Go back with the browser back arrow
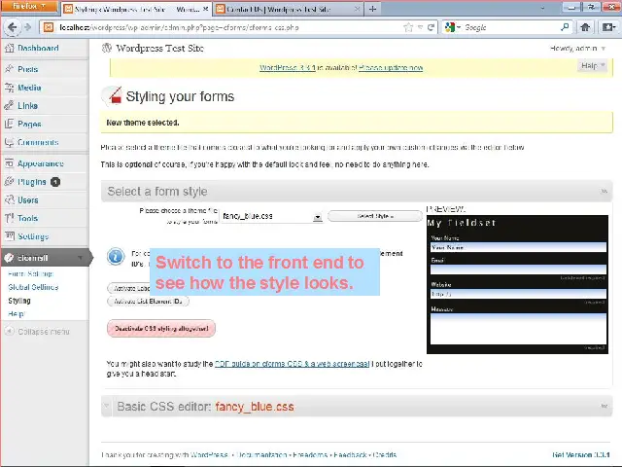Image resolution: width=622 pixels, height=467 pixels. 12,27
